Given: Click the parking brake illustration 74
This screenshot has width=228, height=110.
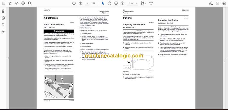Looking at the screenshot, I should 138,62.
